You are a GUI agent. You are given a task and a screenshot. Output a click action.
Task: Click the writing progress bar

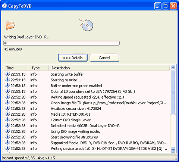(x=61, y=43)
